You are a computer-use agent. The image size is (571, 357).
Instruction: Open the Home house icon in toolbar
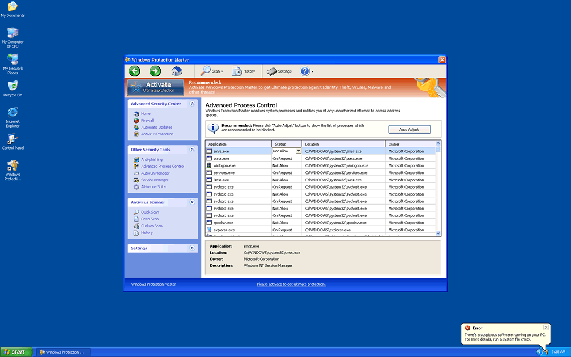pyautogui.click(x=177, y=71)
